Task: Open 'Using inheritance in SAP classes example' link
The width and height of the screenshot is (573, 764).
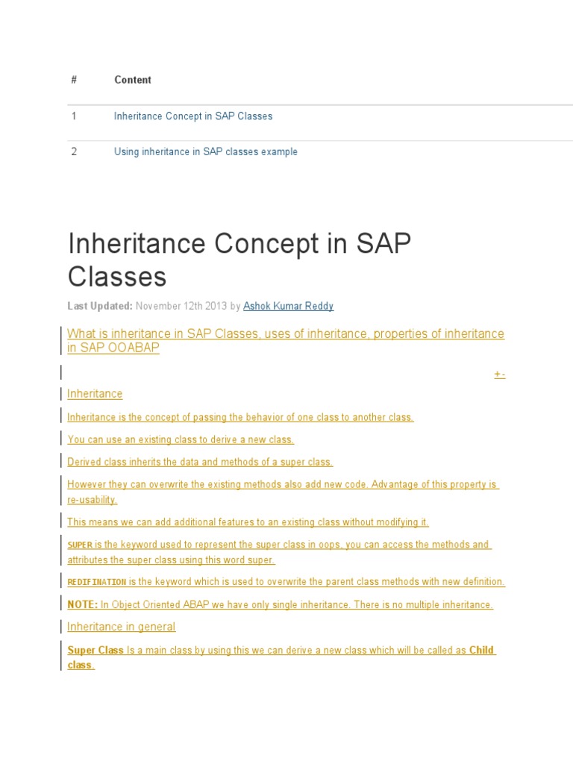Action: (x=205, y=152)
